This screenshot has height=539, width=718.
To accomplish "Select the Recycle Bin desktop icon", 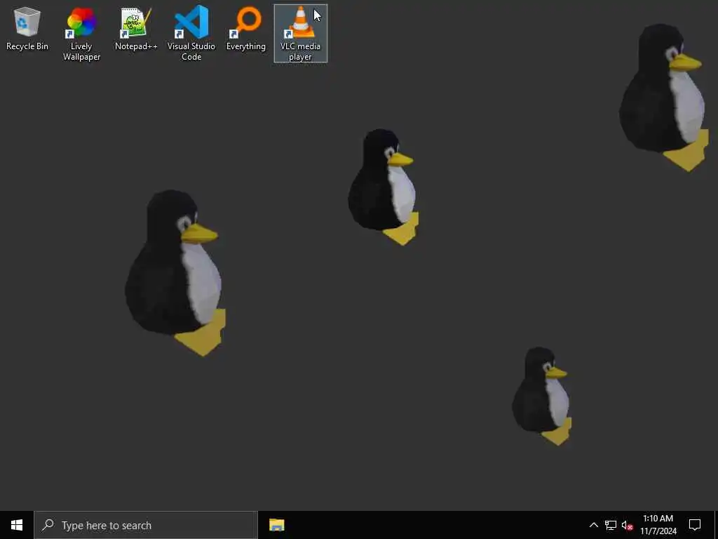I will (27, 28).
